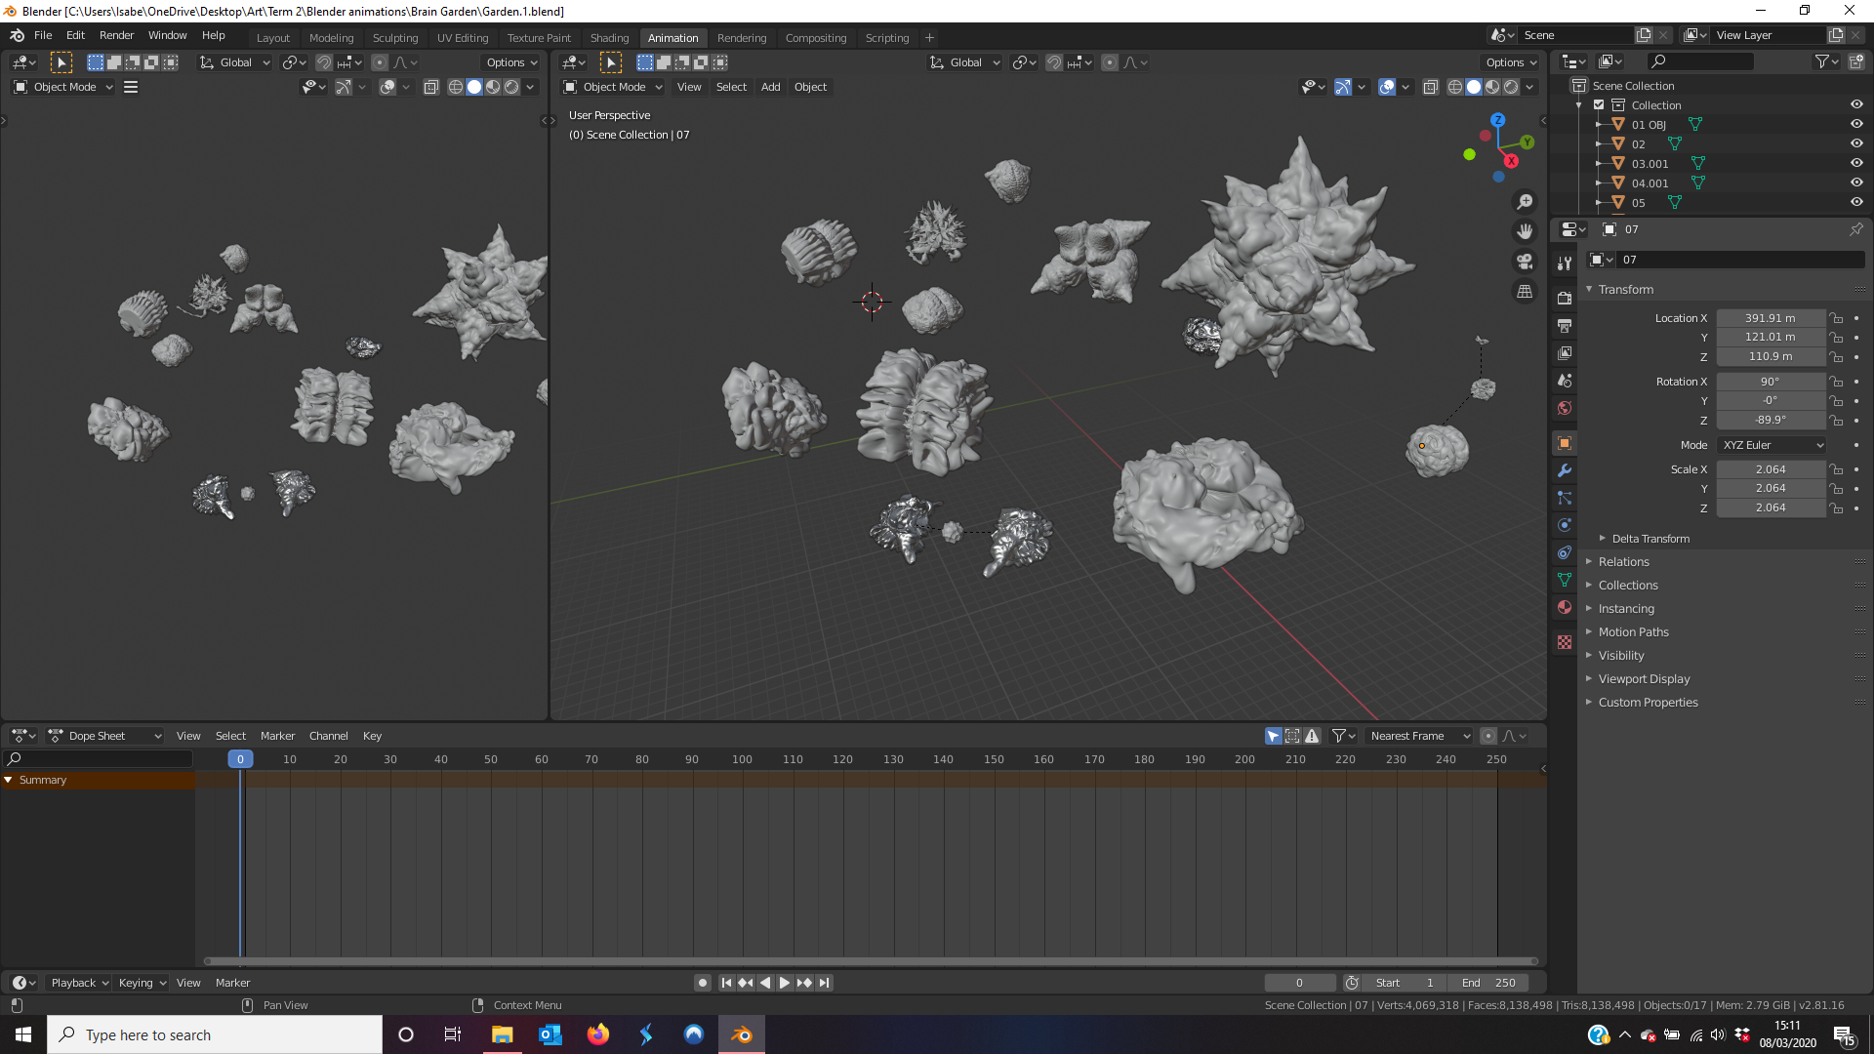Screen dimensions: 1874x1054
Task: Open the Material properties tab icon
Action: [1565, 607]
